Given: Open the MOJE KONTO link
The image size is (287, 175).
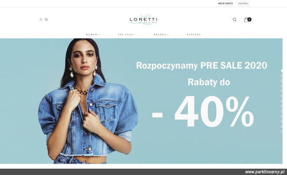Looking at the screenshot, I should (225, 3).
